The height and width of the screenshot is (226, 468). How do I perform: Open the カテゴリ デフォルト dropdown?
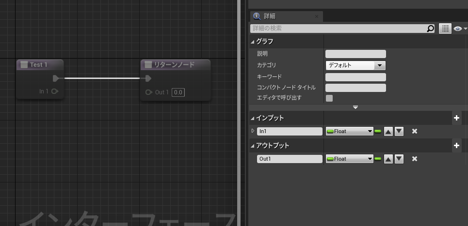tap(355, 65)
